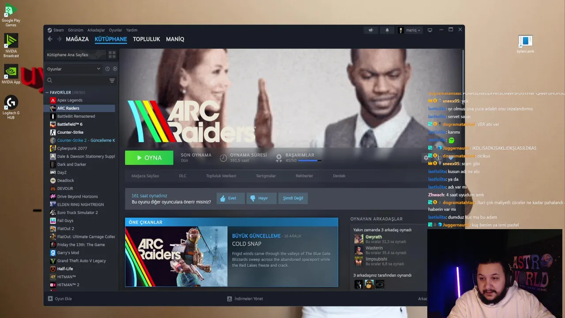The width and height of the screenshot is (565, 318).
Task: Switch to the TOPLULUK tab
Action: tap(147, 39)
